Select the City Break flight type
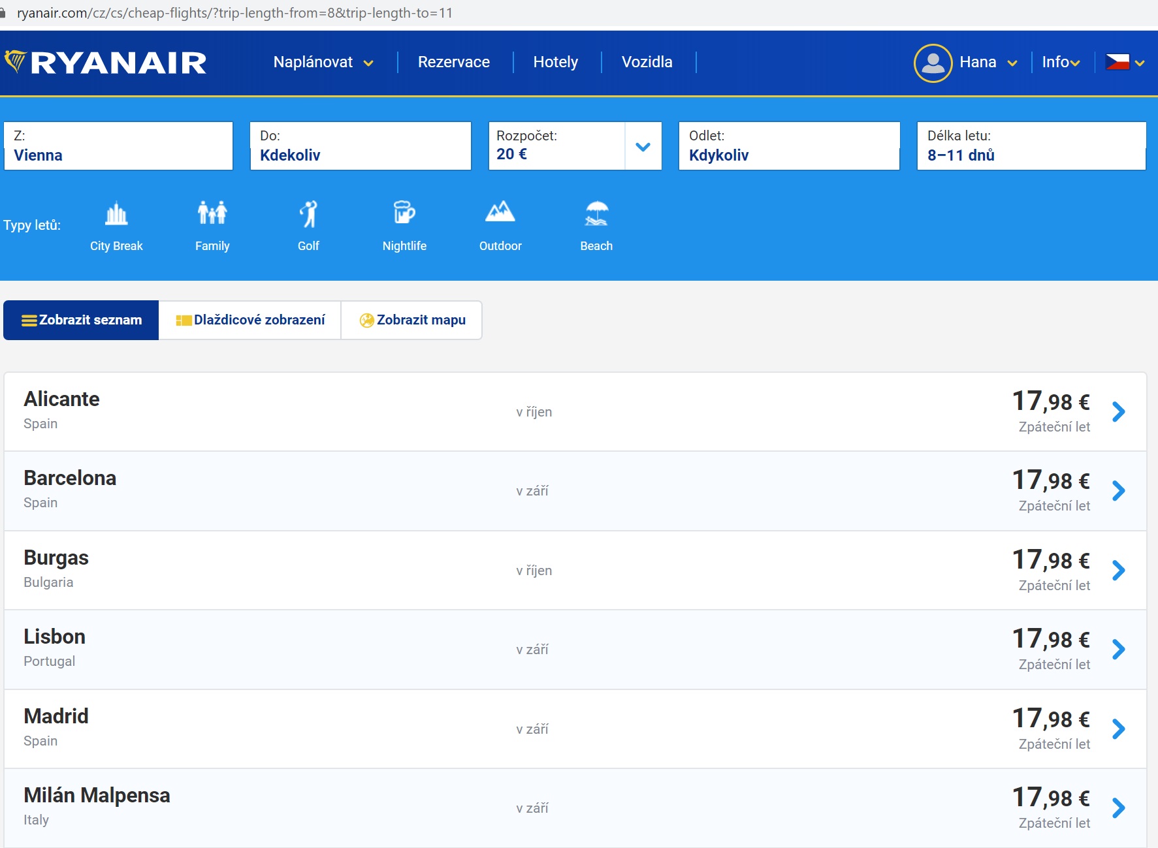The width and height of the screenshot is (1158, 848). [x=116, y=225]
